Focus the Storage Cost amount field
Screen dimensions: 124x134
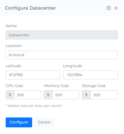104,95
